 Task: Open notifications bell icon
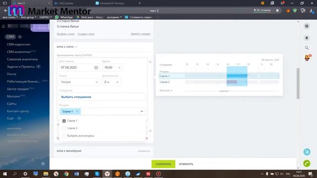click(307, 38)
